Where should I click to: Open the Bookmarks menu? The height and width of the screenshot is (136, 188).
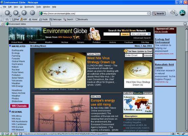29,7
